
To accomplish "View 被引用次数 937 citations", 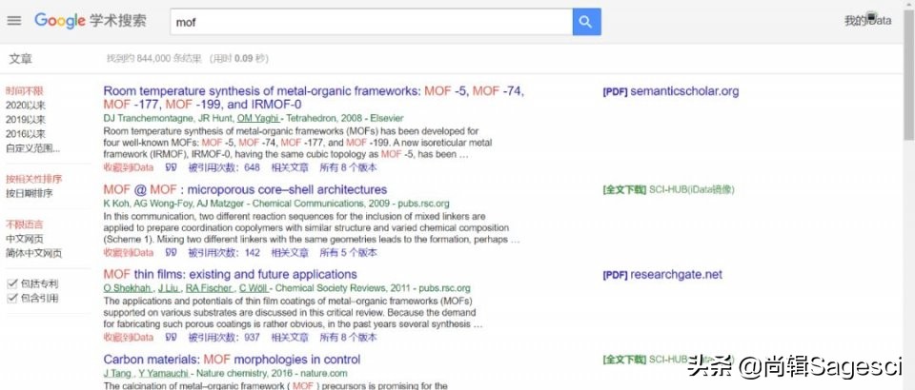I will coord(223,338).
